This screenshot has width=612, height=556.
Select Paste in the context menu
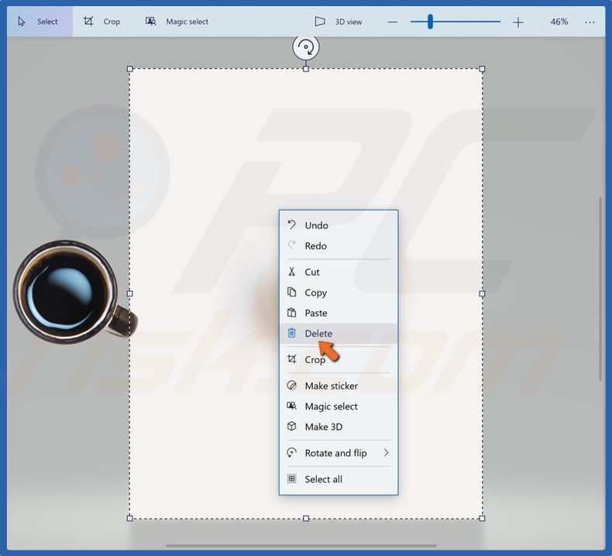pos(339,313)
